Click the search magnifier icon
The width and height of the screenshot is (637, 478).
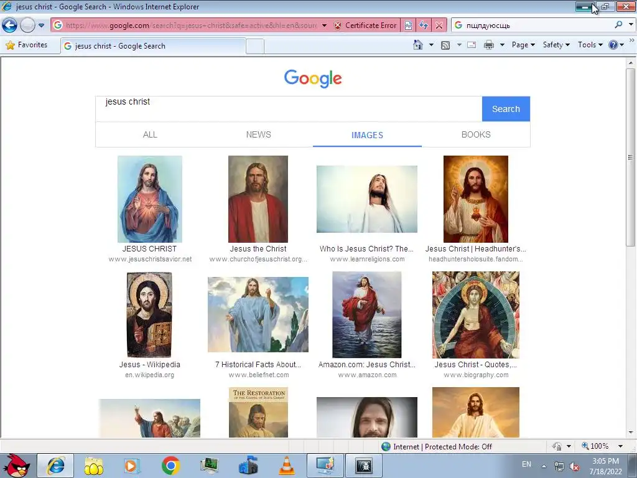pos(618,25)
